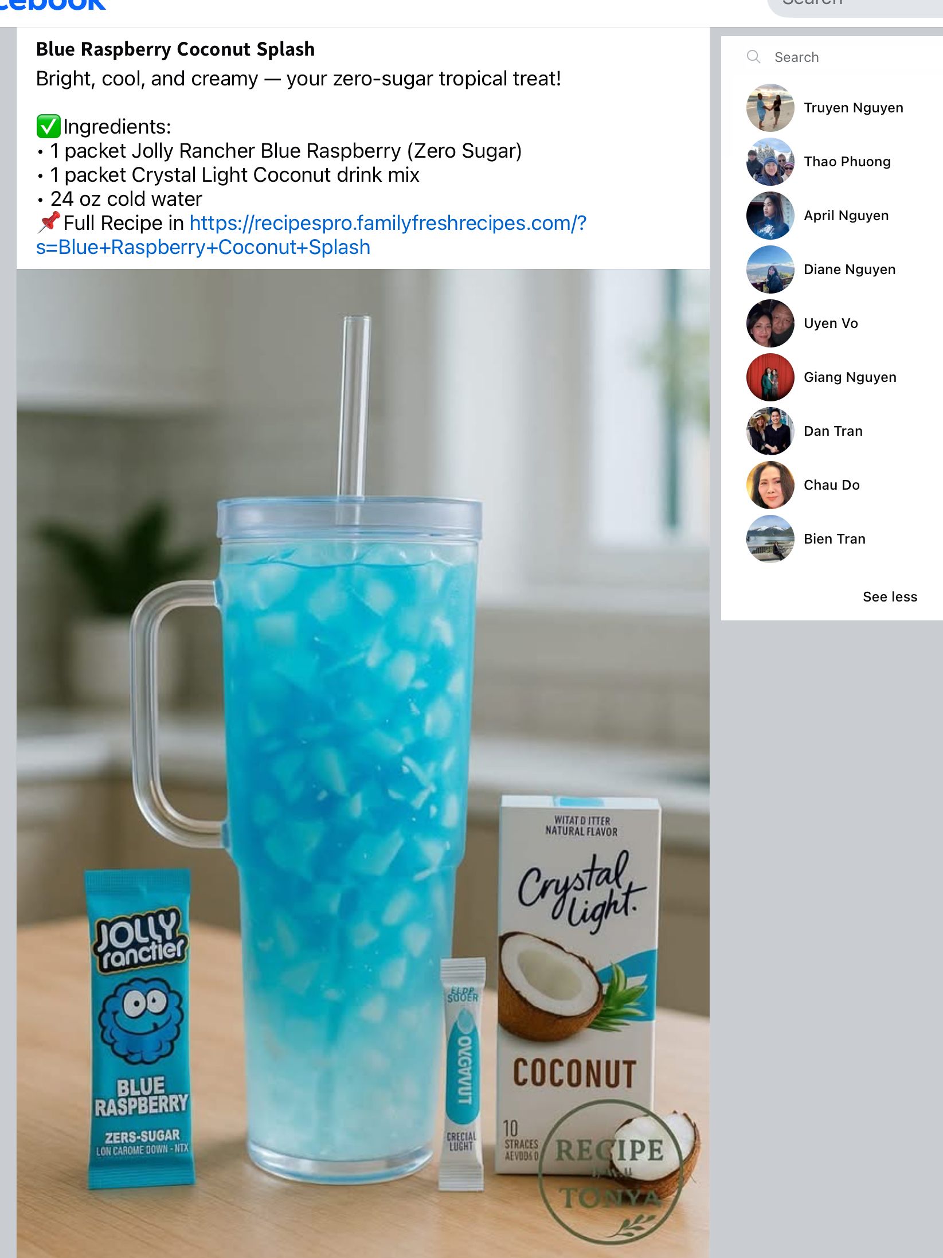943x1258 pixels.
Task: Click the Chau Do contact name
Action: click(x=832, y=485)
